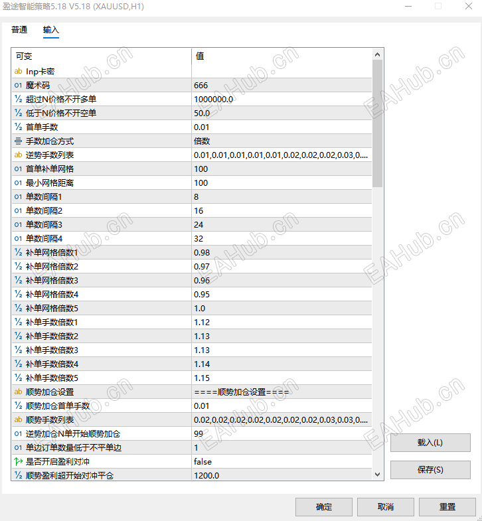The width and height of the screenshot is (482, 521).
Task: Click the double-type icon beside 补单网格倍数3
Action: tap(19, 281)
